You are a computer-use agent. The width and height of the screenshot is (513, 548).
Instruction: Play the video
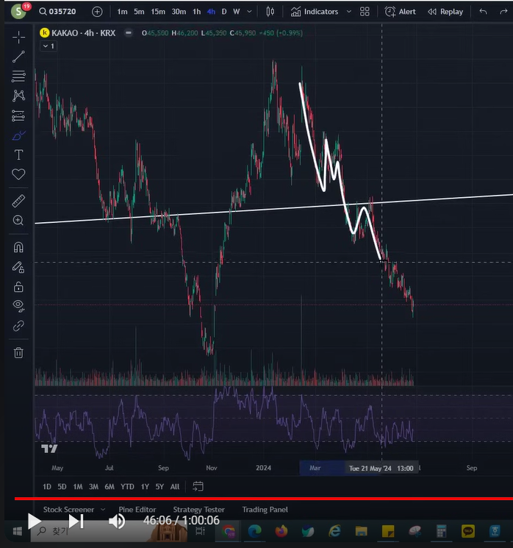35,522
